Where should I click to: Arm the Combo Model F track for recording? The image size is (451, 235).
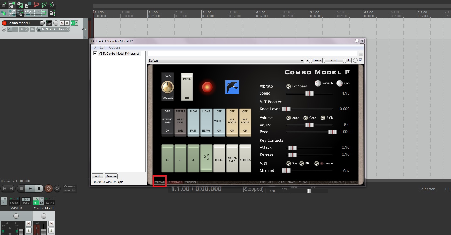tap(4, 23)
